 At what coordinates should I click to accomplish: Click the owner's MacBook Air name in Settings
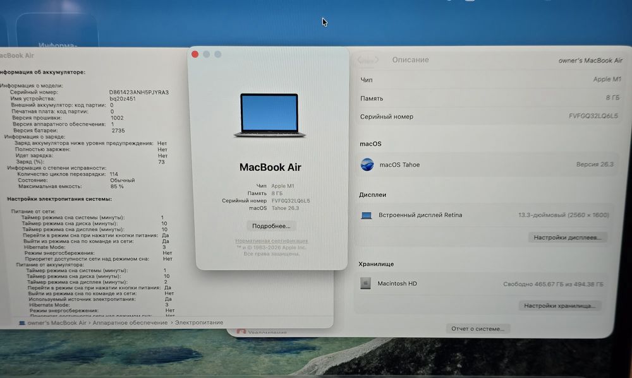click(590, 61)
